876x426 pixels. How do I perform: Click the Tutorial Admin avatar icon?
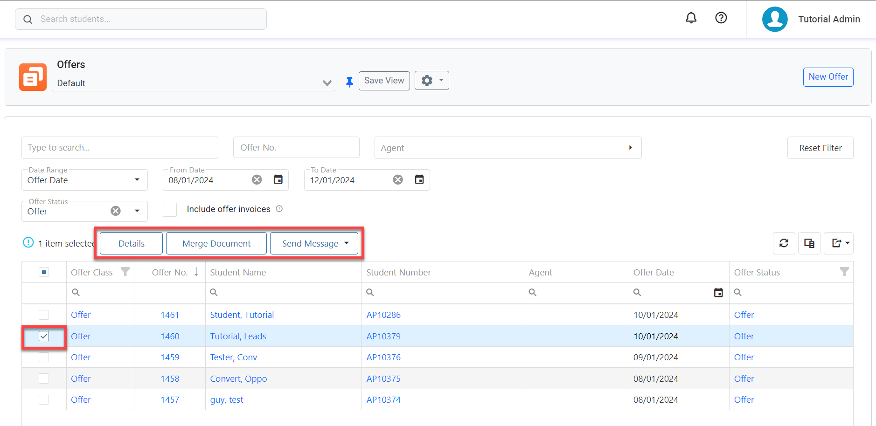tap(775, 19)
